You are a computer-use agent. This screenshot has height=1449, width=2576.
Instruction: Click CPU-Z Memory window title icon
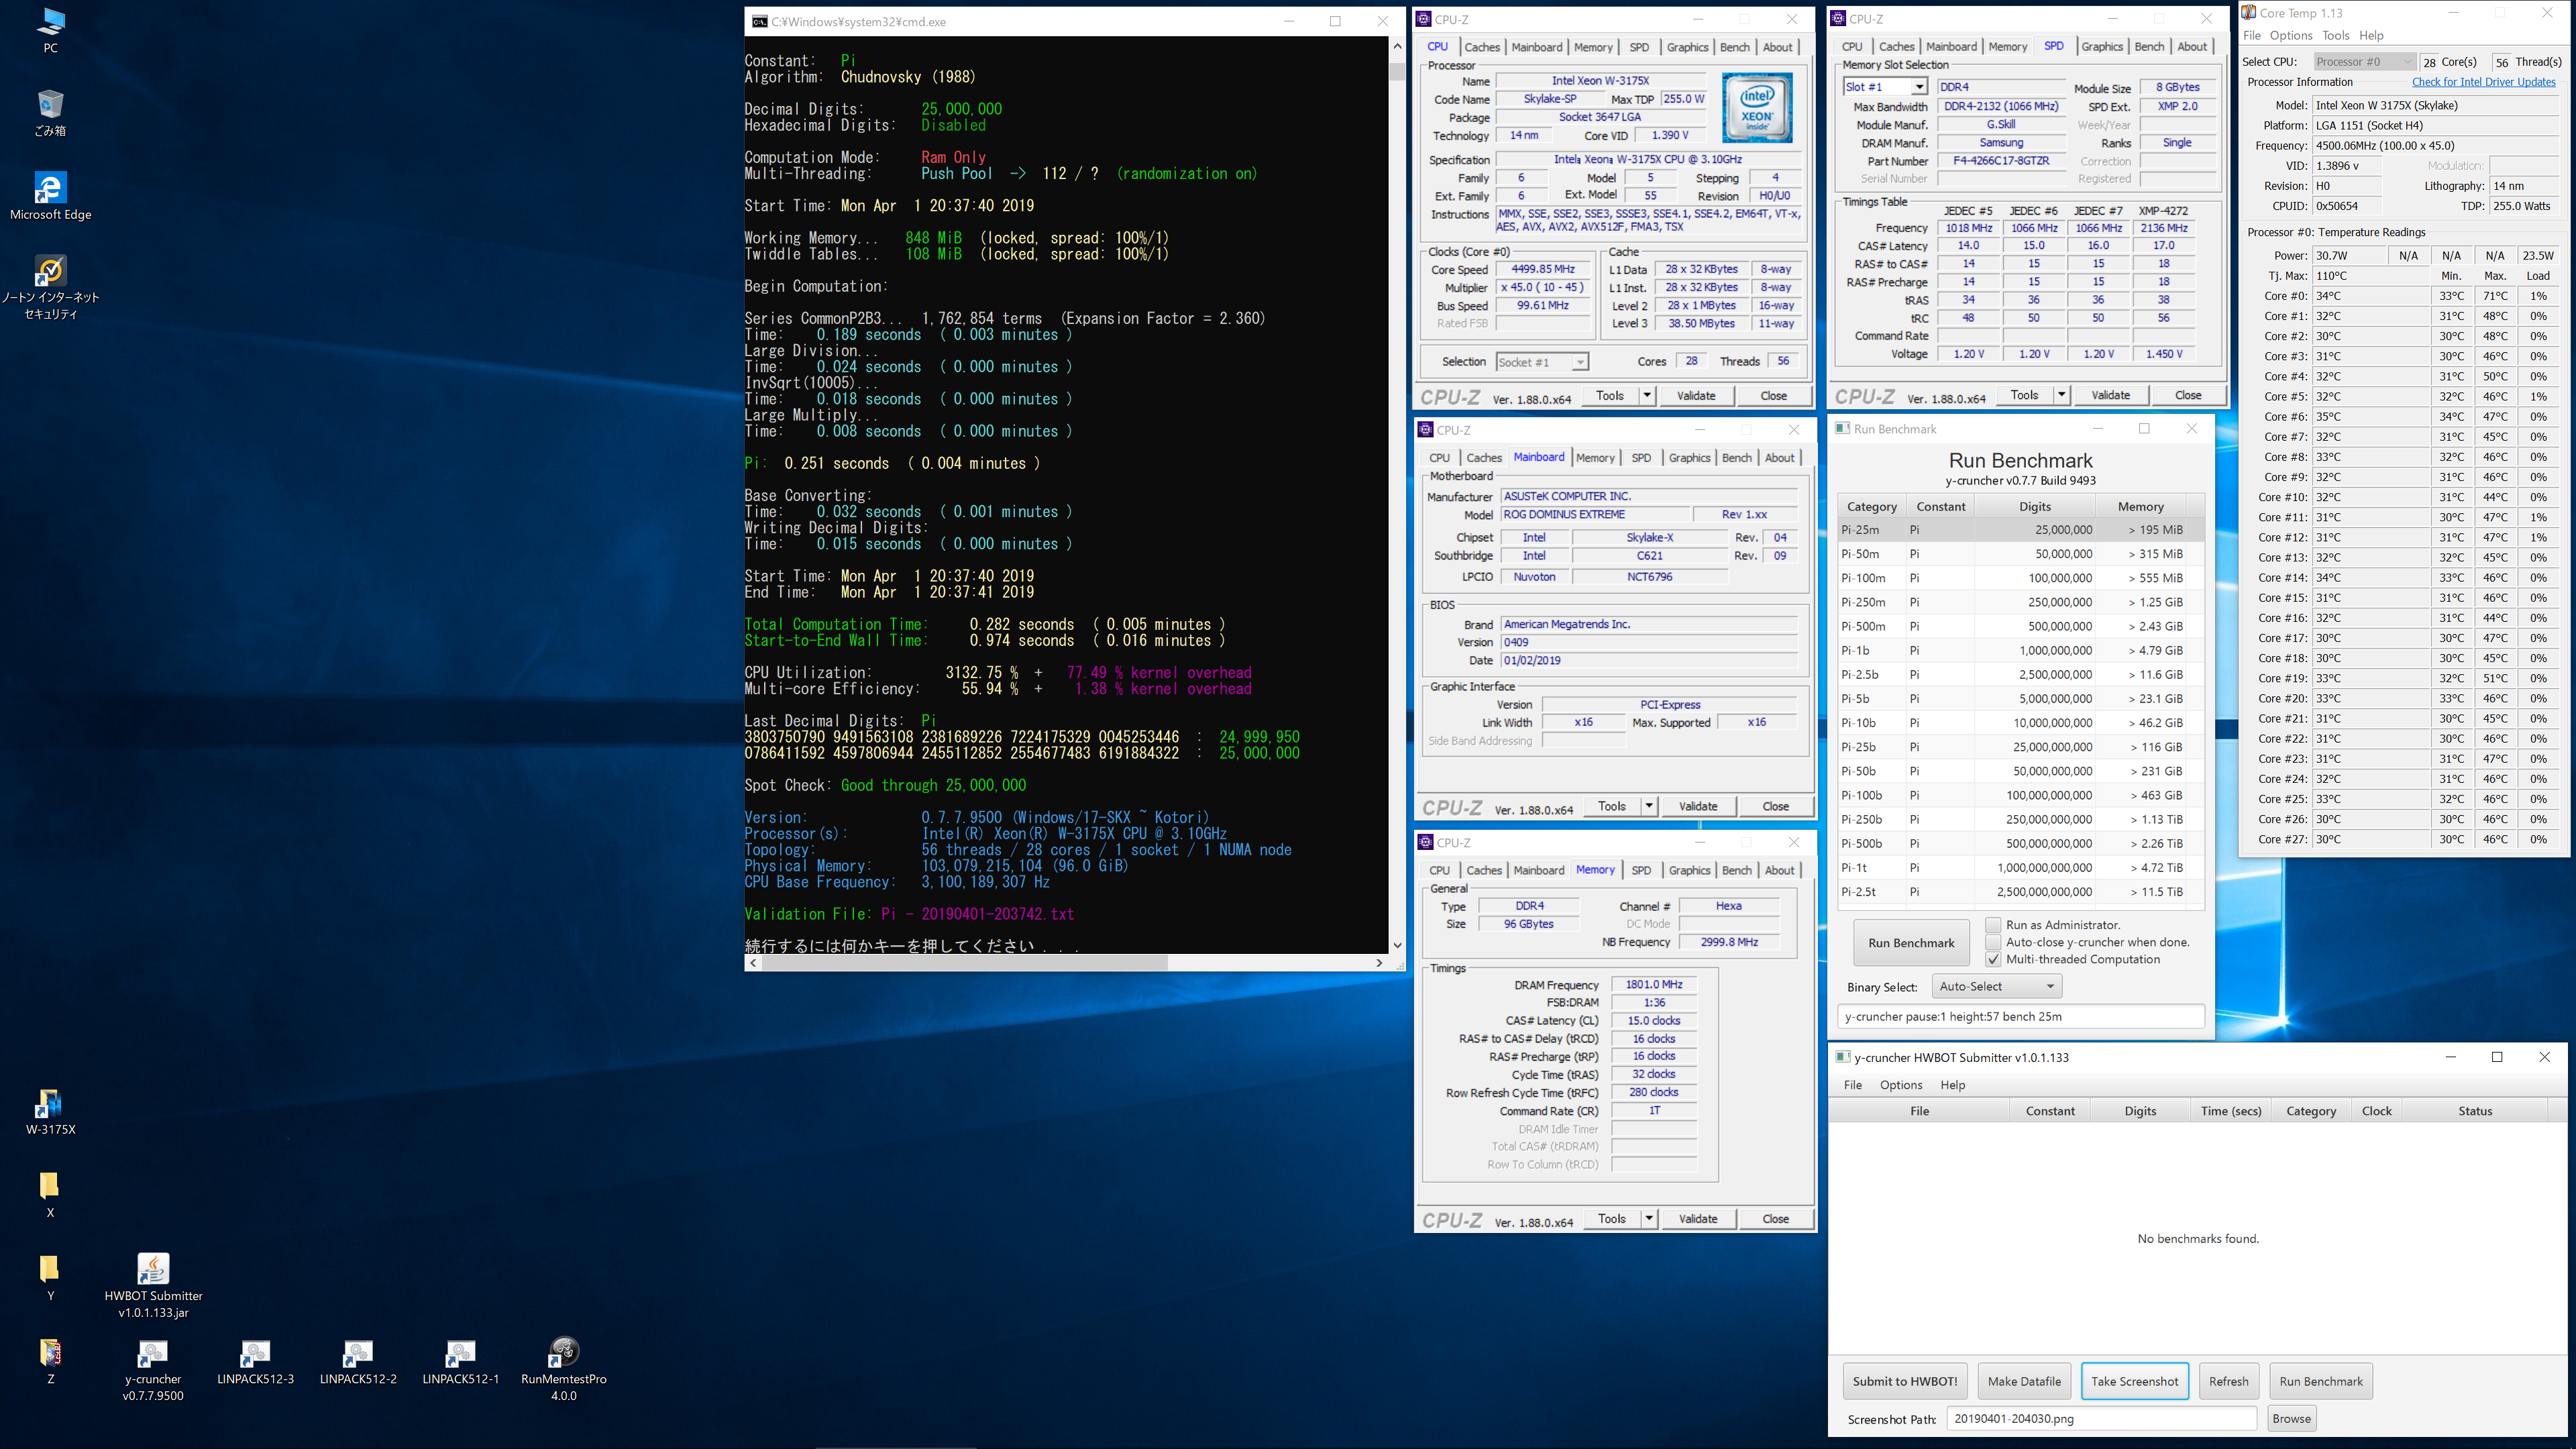[1426, 842]
